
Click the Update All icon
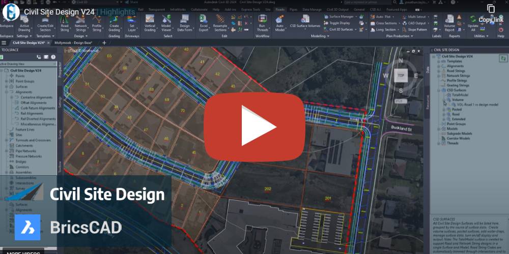[x=473, y=19]
